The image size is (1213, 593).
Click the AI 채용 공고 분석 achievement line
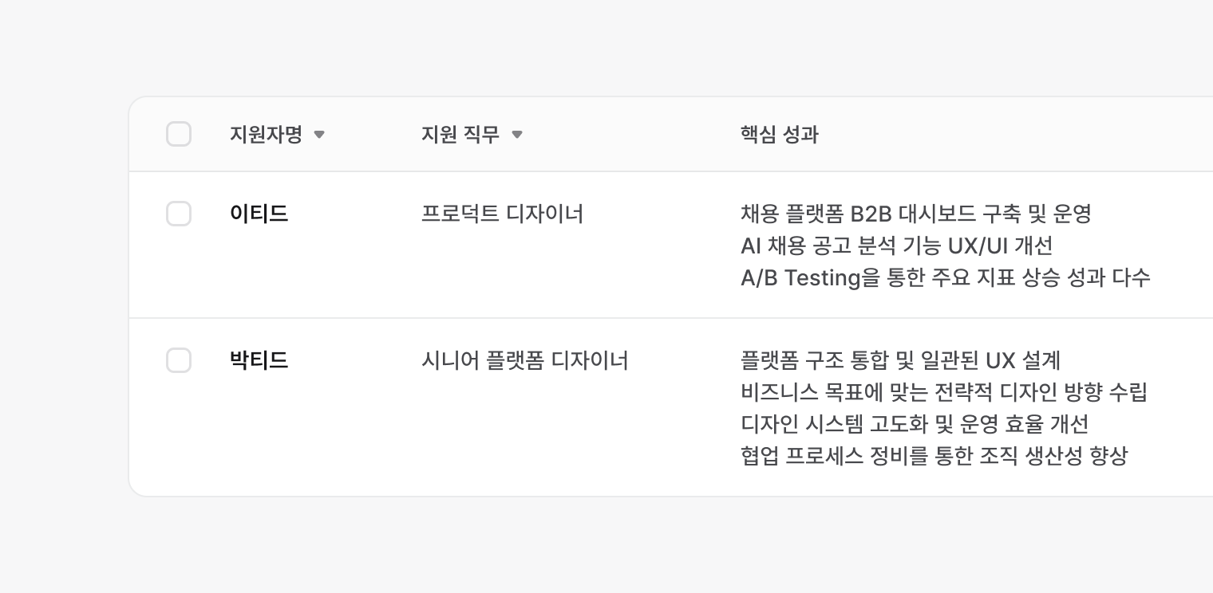(896, 245)
